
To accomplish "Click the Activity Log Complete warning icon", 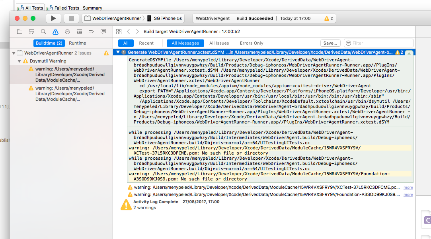I will 126,205.
